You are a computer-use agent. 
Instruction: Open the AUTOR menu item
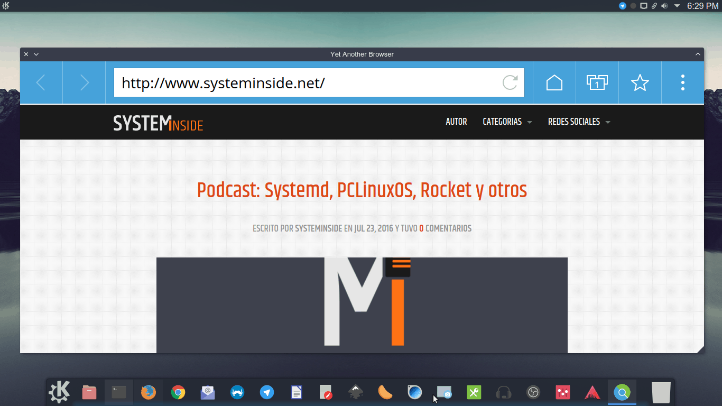[x=456, y=122]
